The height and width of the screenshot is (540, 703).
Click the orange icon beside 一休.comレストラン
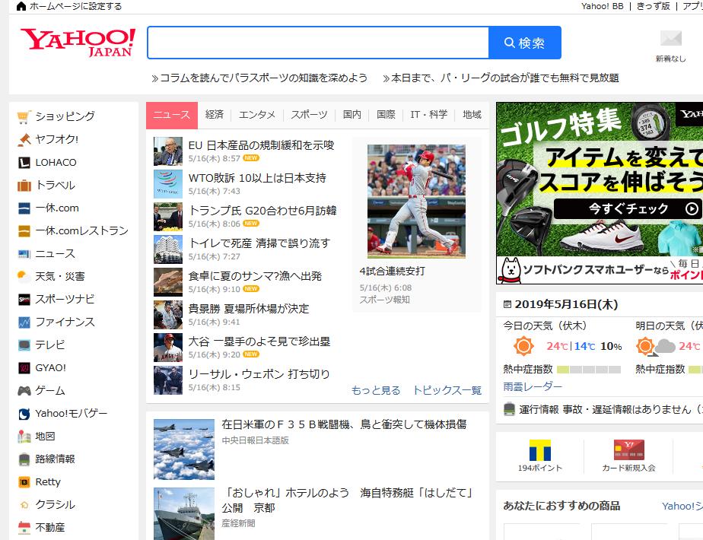pyautogui.click(x=24, y=230)
